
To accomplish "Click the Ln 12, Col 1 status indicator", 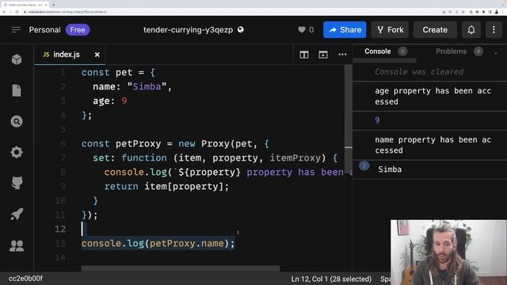I will coord(331,279).
